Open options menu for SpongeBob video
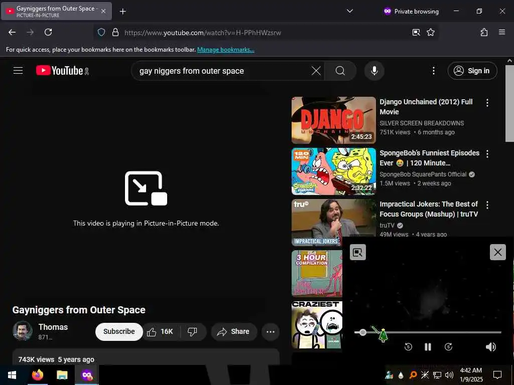Viewport: 514px width, 385px height. coord(487,154)
